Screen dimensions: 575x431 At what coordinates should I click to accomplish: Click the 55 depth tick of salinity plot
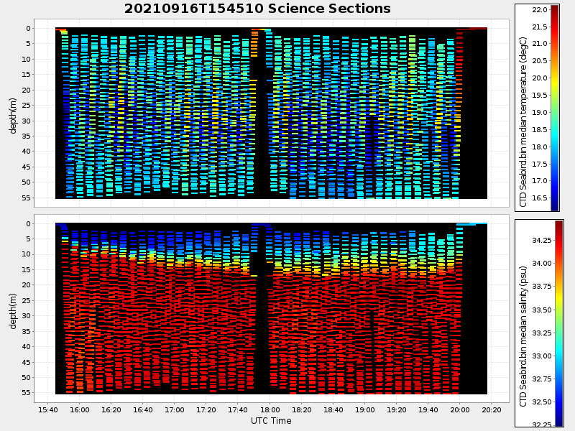27,392
